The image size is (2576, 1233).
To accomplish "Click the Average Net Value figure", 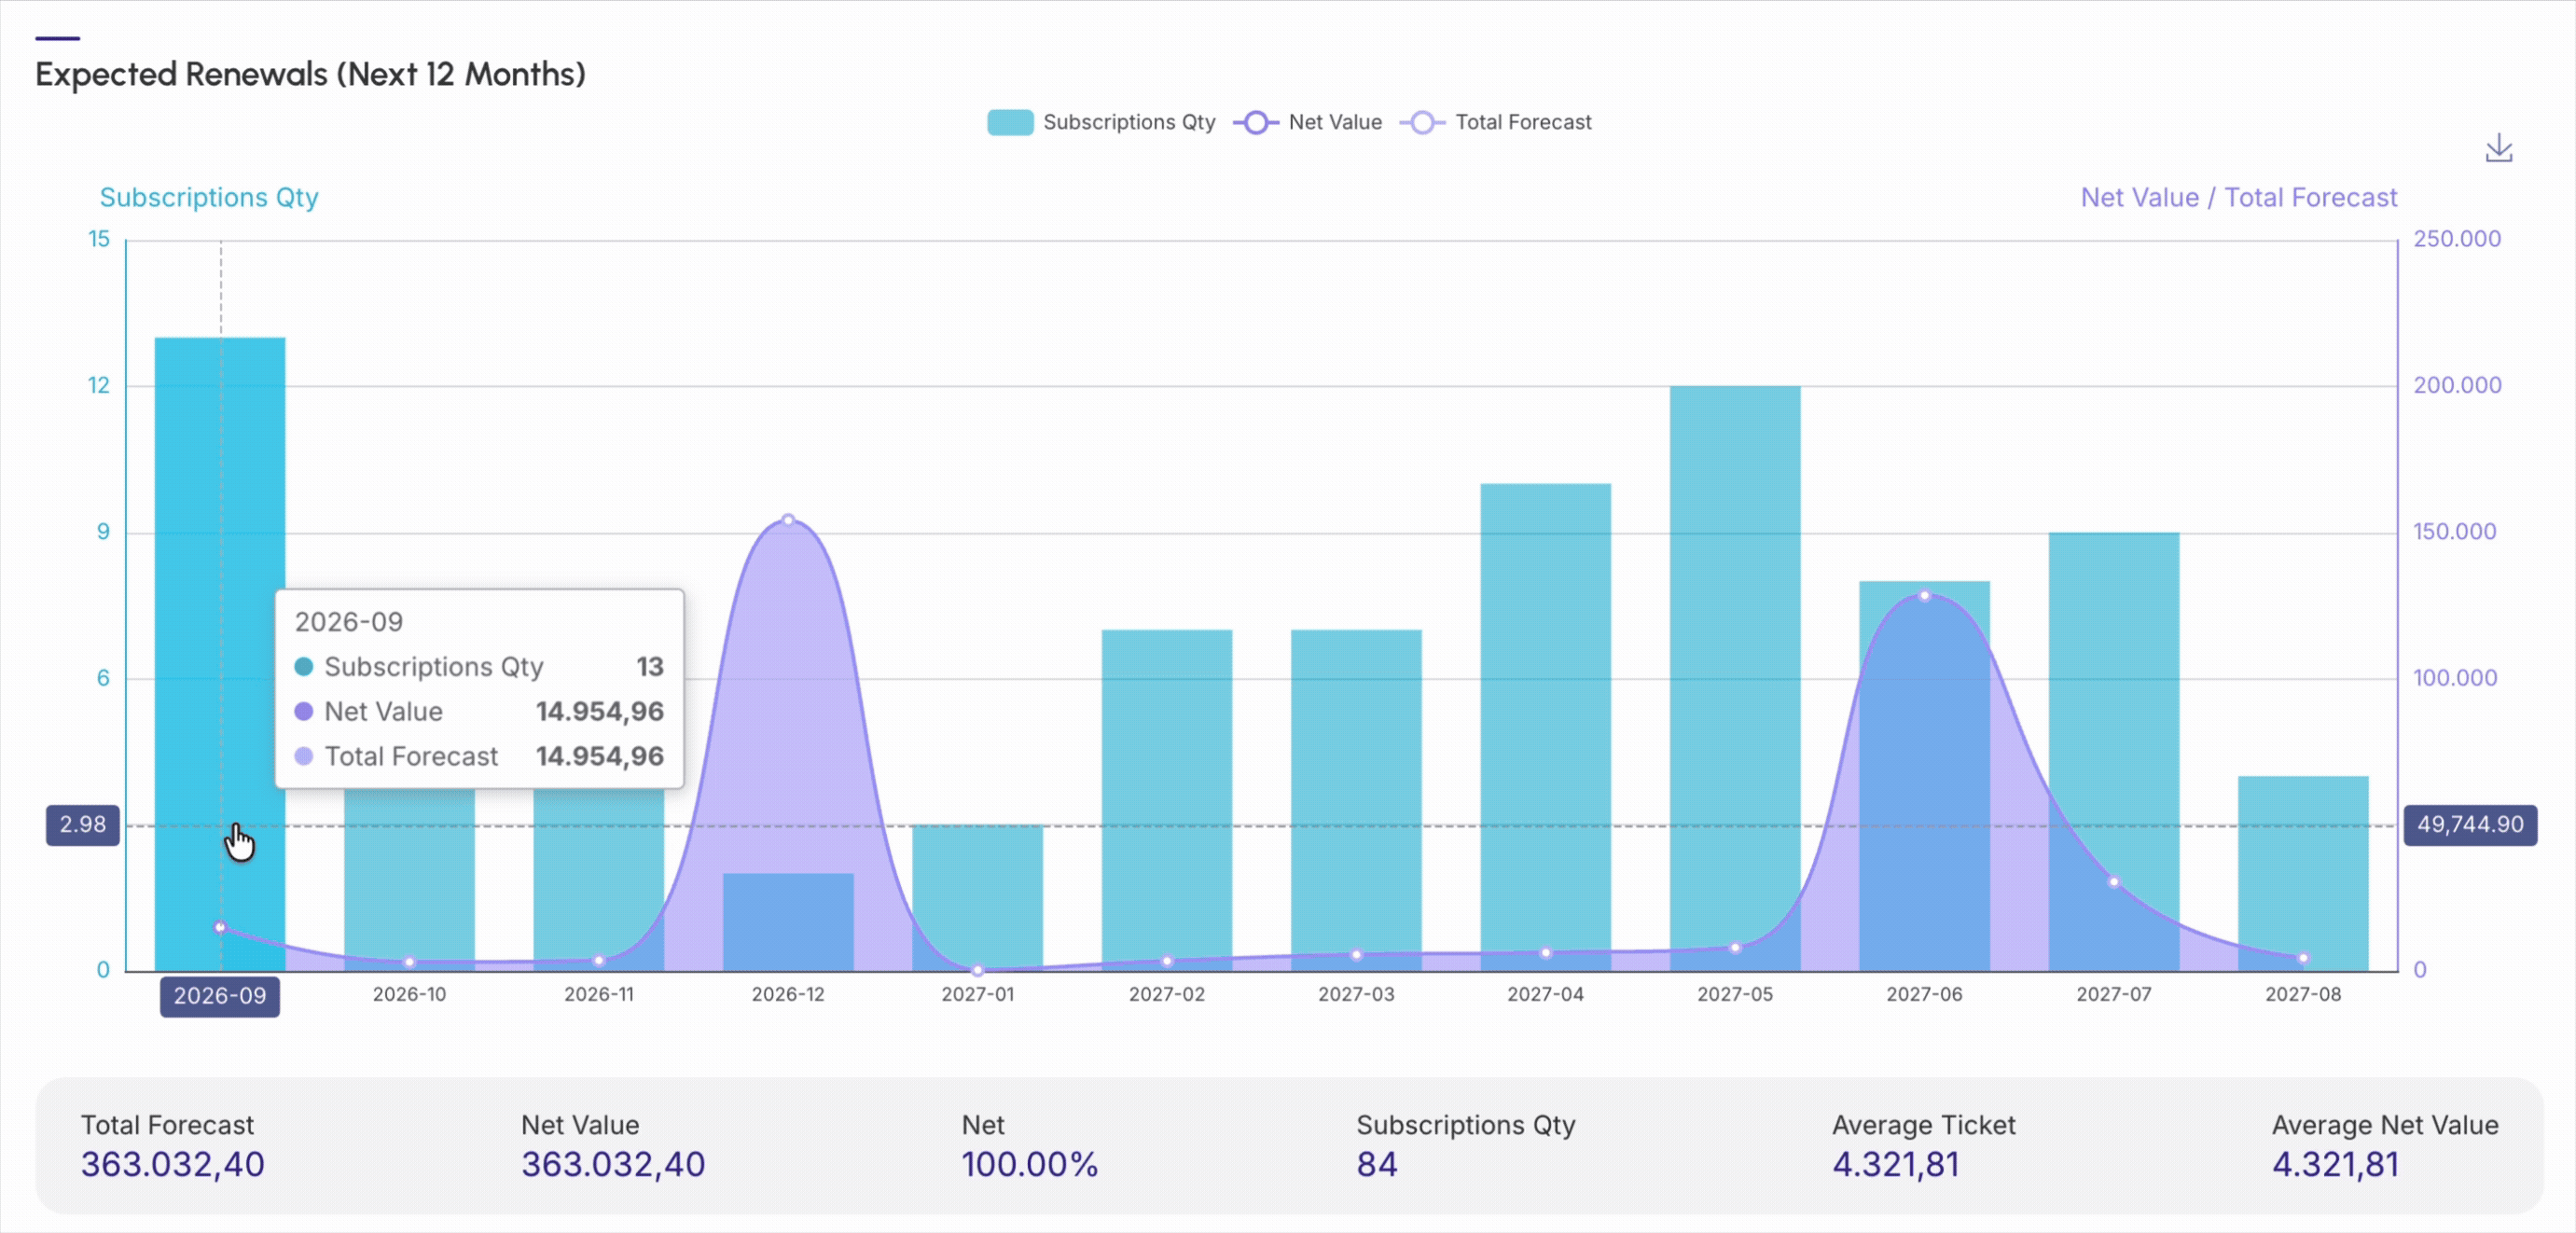I will tap(2336, 1165).
